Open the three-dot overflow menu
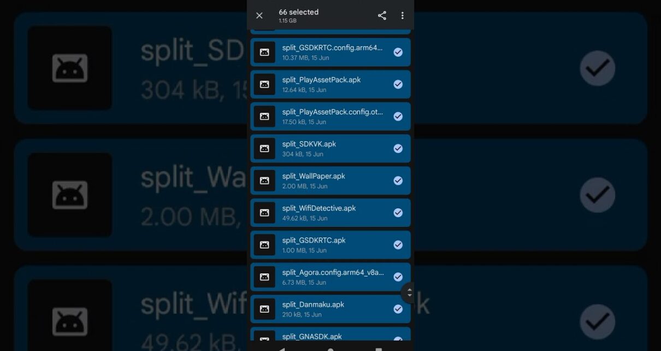This screenshot has width=661, height=351. click(403, 16)
